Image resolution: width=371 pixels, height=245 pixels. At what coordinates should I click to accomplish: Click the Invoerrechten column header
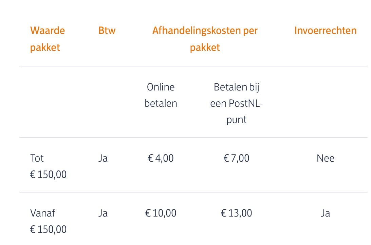tap(325, 31)
